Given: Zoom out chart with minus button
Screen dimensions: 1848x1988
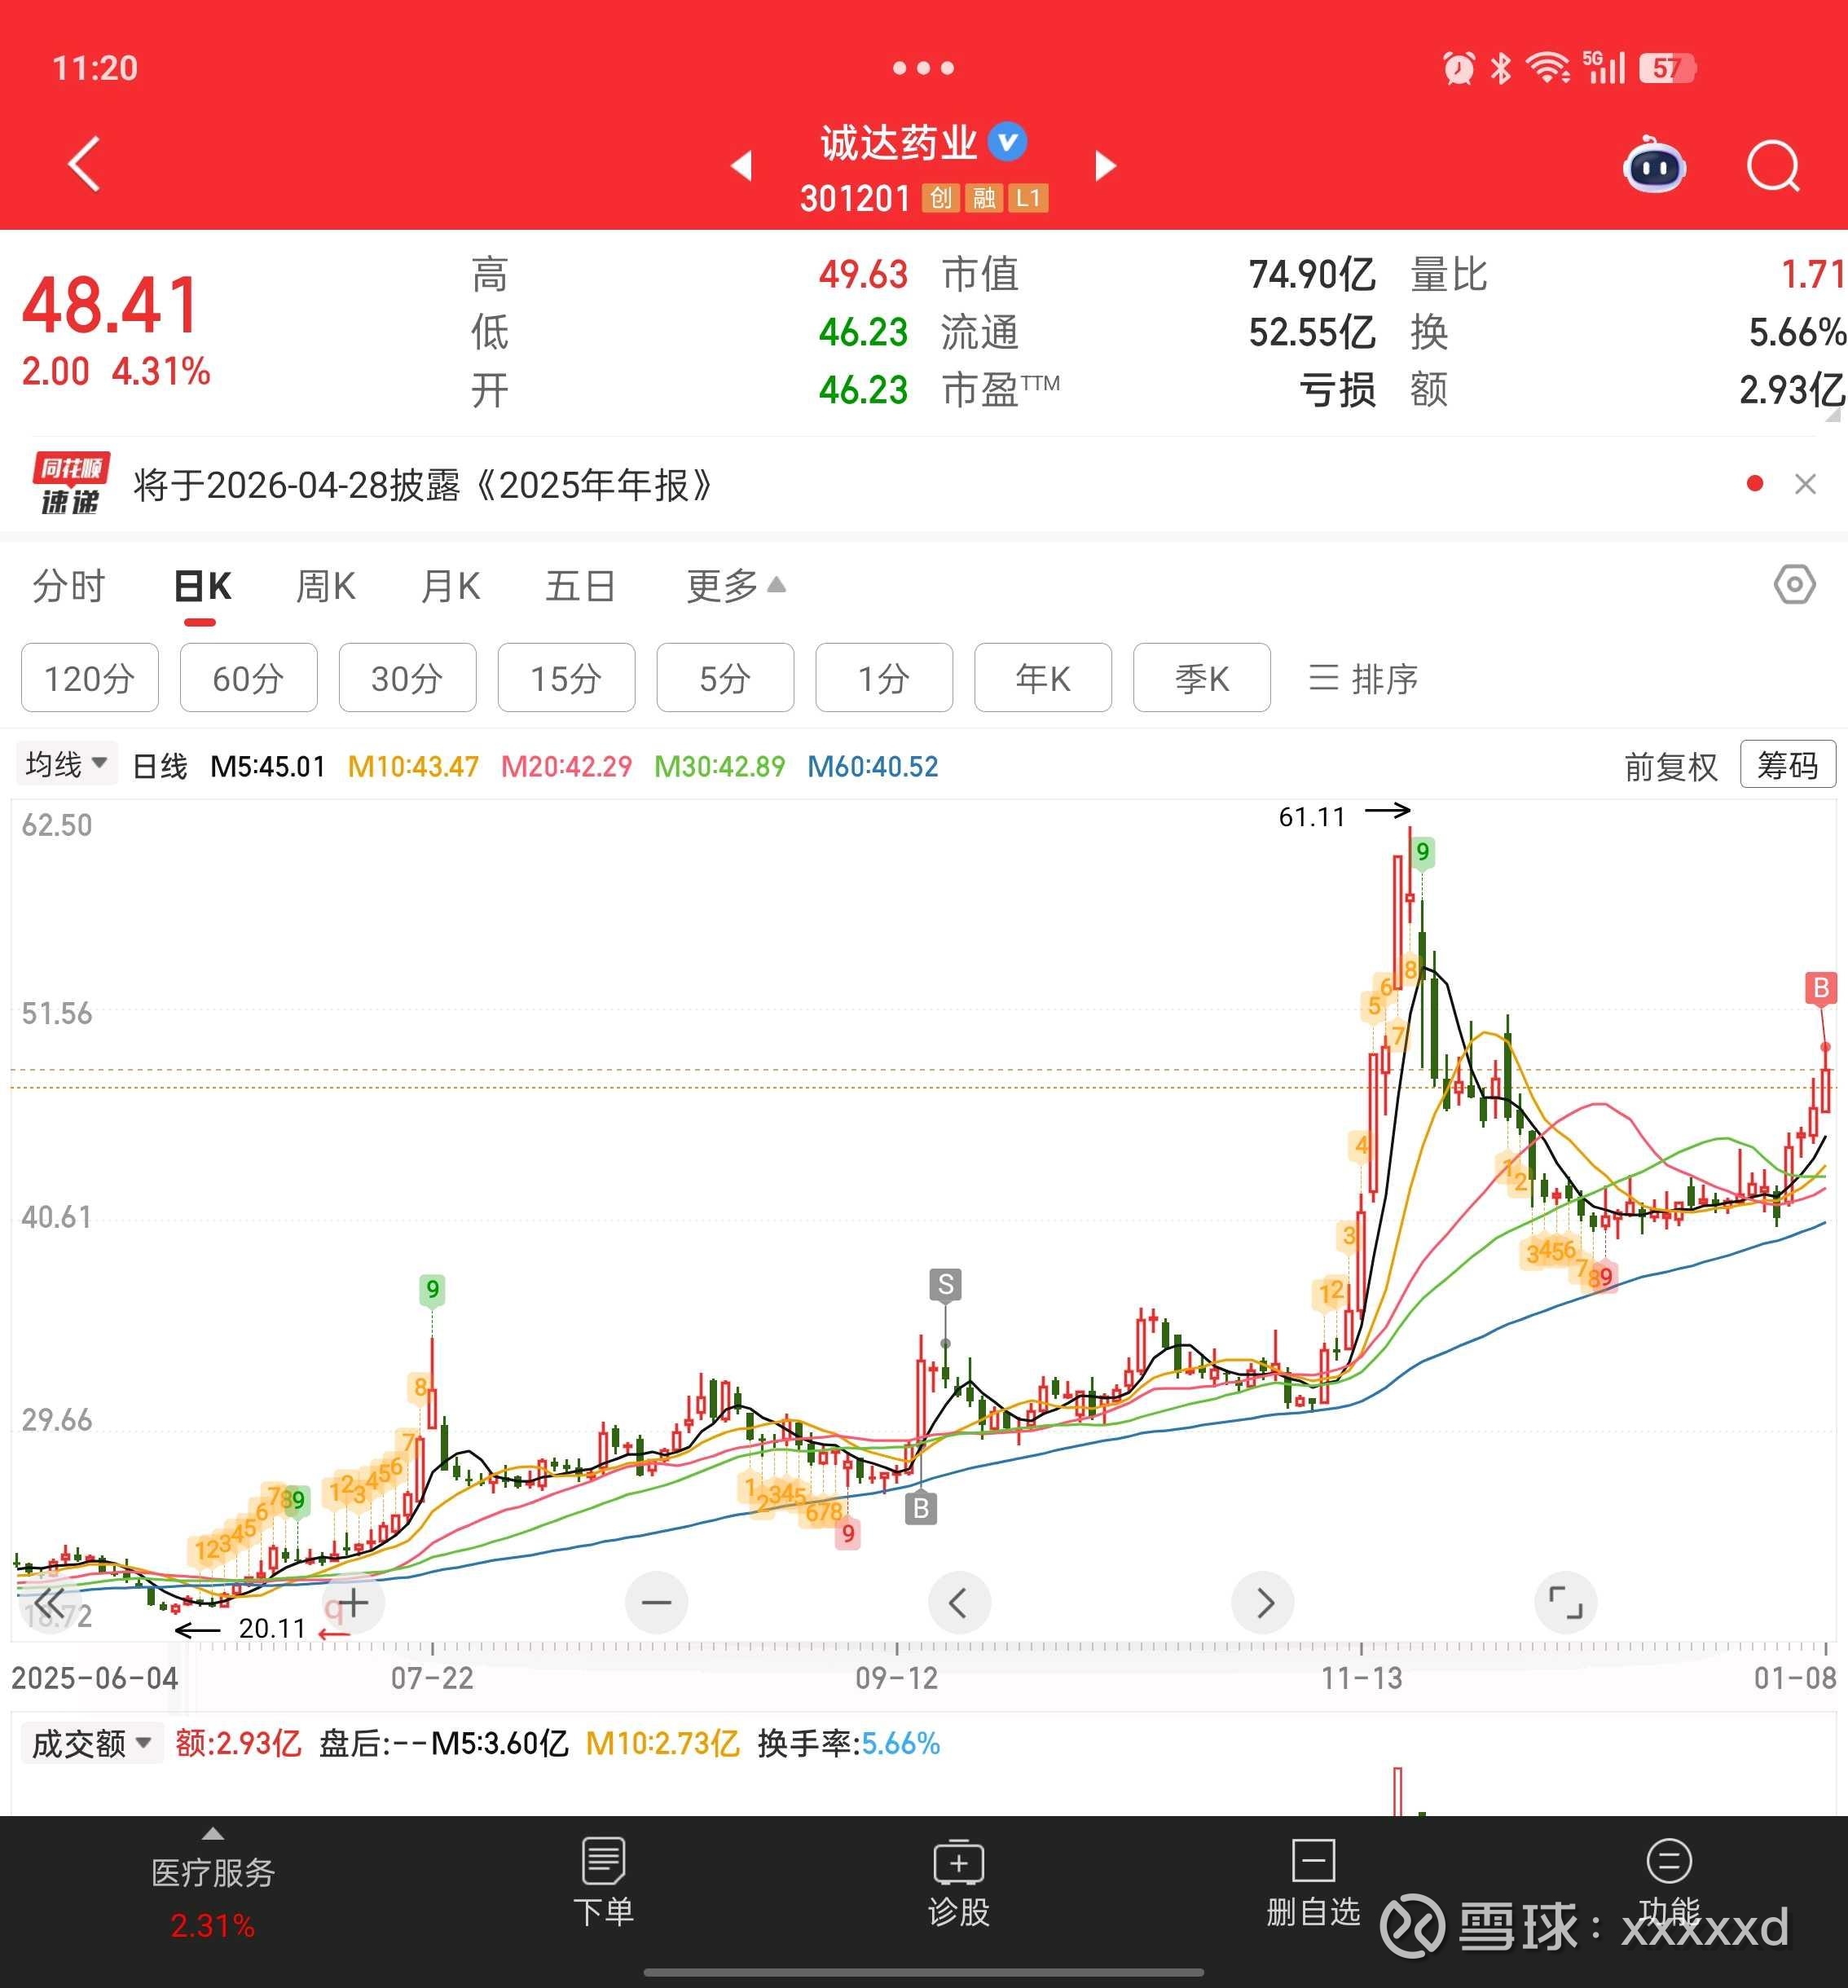Looking at the screenshot, I should coord(656,1603).
